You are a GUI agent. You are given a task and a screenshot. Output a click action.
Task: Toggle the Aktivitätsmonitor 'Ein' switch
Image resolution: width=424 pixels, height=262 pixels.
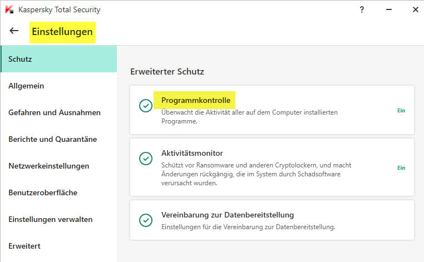tap(401, 167)
